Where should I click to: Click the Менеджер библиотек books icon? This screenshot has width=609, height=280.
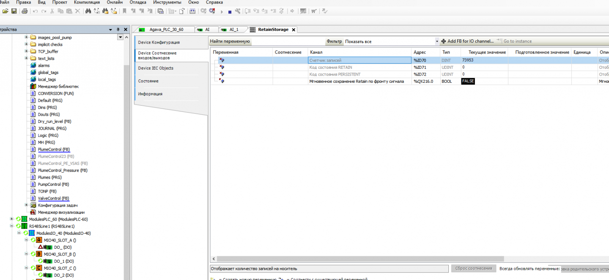(x=33, y=86)
